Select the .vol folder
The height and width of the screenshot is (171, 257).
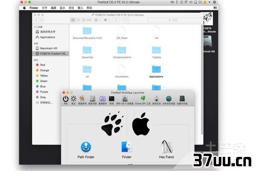(87, 69)
